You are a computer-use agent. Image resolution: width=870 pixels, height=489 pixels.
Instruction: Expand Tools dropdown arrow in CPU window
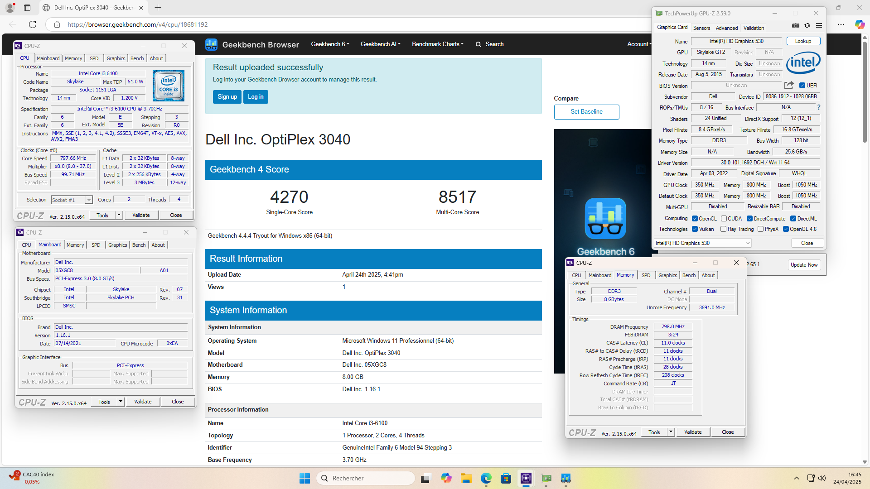tap(119, 215)
